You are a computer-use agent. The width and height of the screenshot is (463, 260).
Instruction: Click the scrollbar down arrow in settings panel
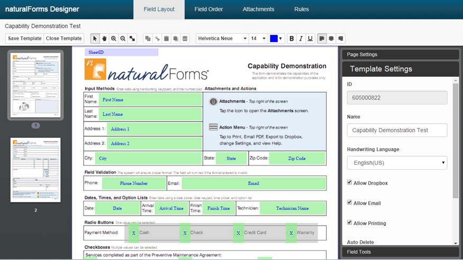click(x=456, y=243)
